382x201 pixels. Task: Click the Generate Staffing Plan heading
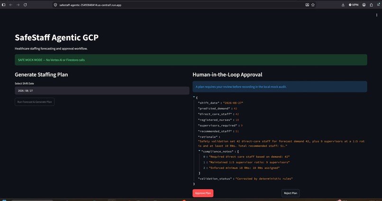pos(41,75)
